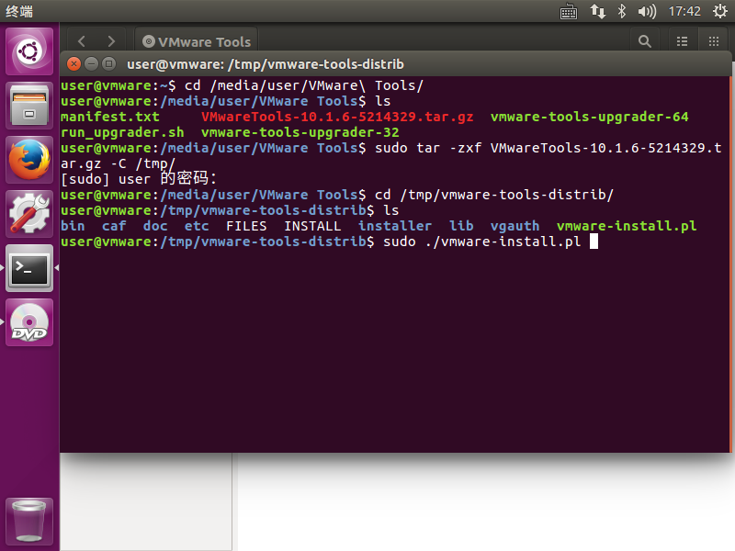Open the network connections indicator

597,11
